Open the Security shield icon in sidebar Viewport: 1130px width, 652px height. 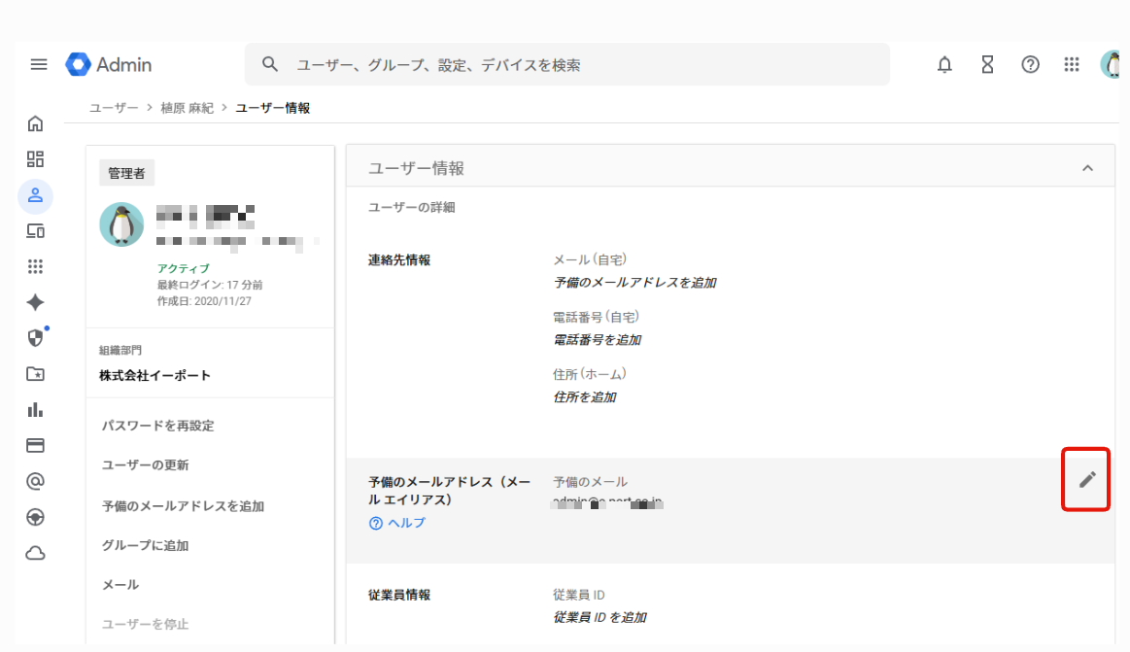click(36, 338)
